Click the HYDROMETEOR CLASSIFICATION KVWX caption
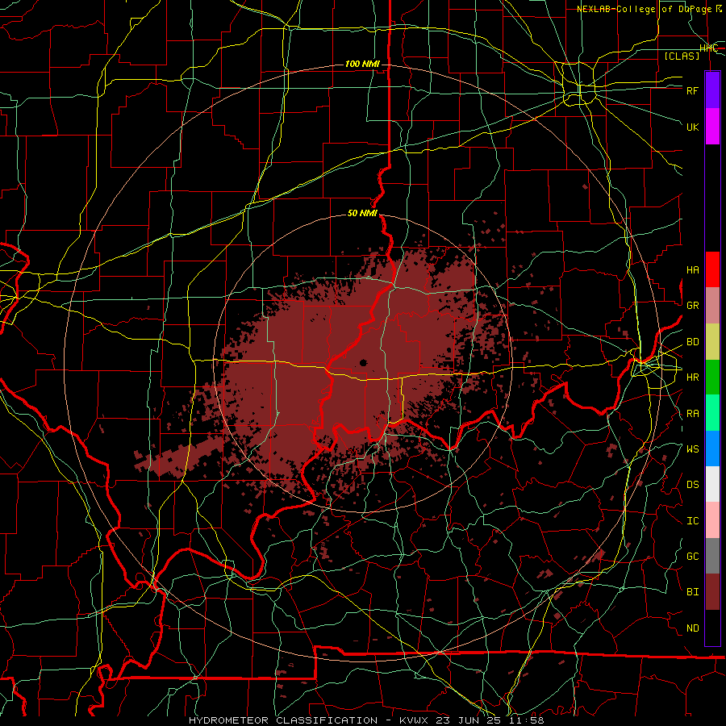Screen dimensions: 726x726 (366, 720)
